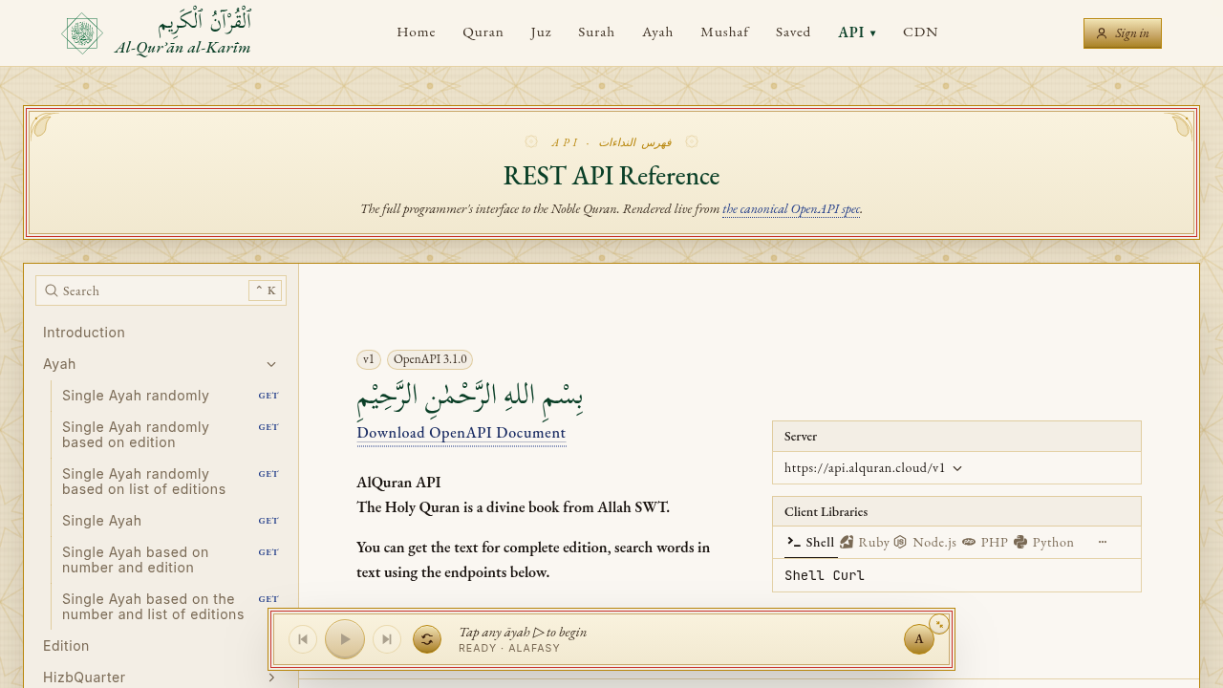
Task: Show more client libraries via ellipsis
Action: (x=1103, y=542)
